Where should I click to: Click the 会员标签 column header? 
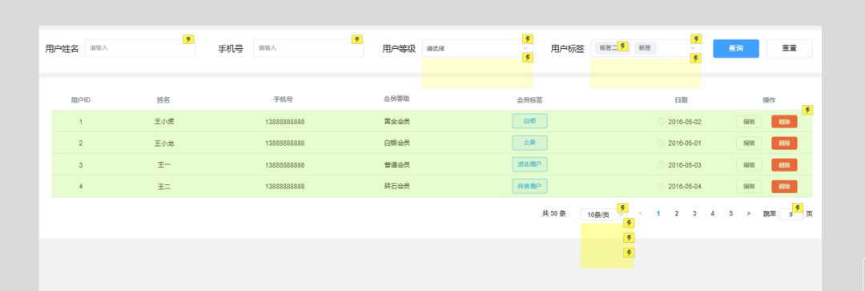coord(529,100)
